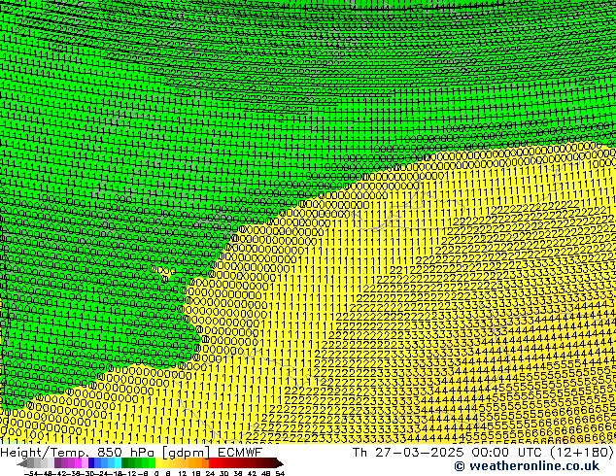Click the weatheronline.co.uk copyright link
This screenshot has width=616, height=476.
point(527,466)
